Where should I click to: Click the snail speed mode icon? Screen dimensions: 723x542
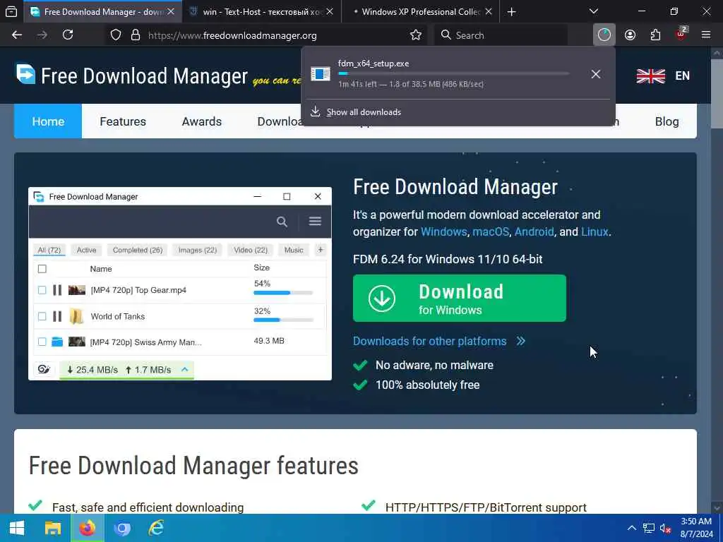pos(44,369)
